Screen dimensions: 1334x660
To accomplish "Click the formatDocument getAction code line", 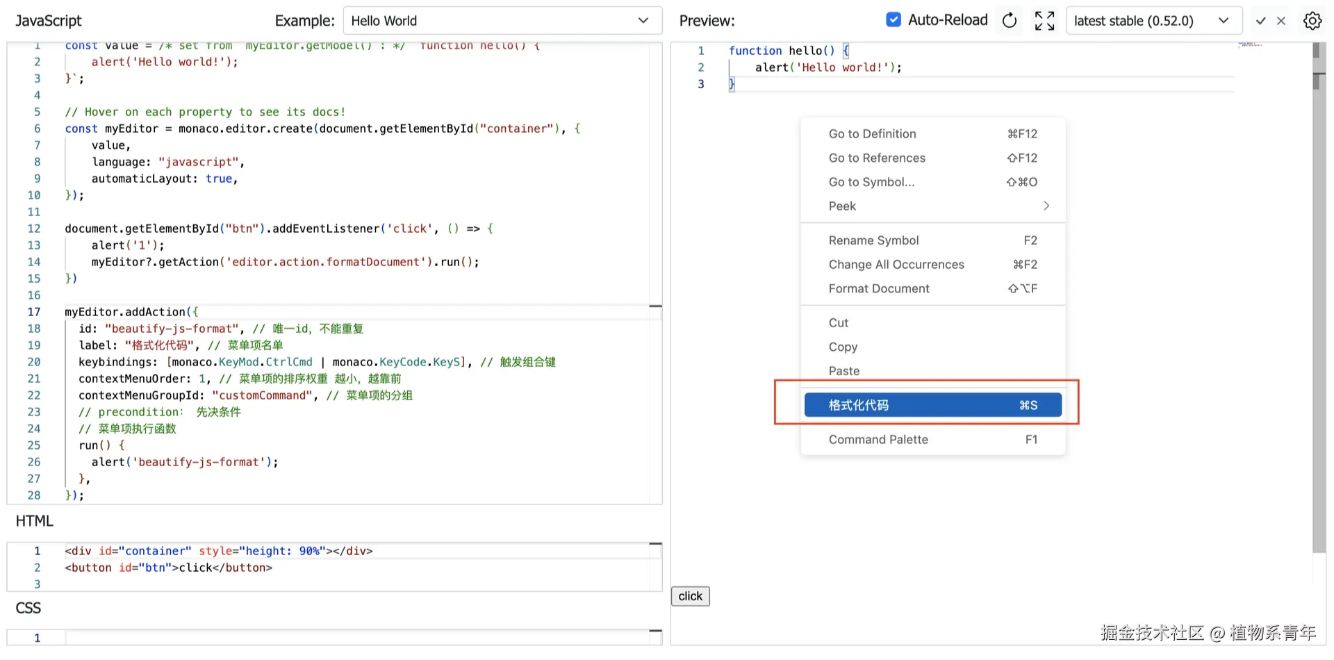I will point(286,262).
